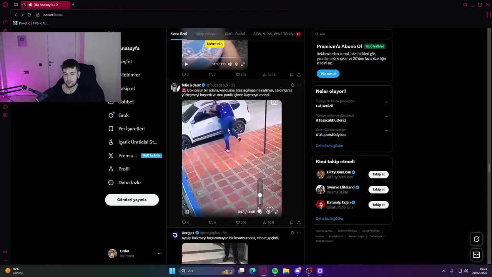Go back in browser history

[15, 15]
